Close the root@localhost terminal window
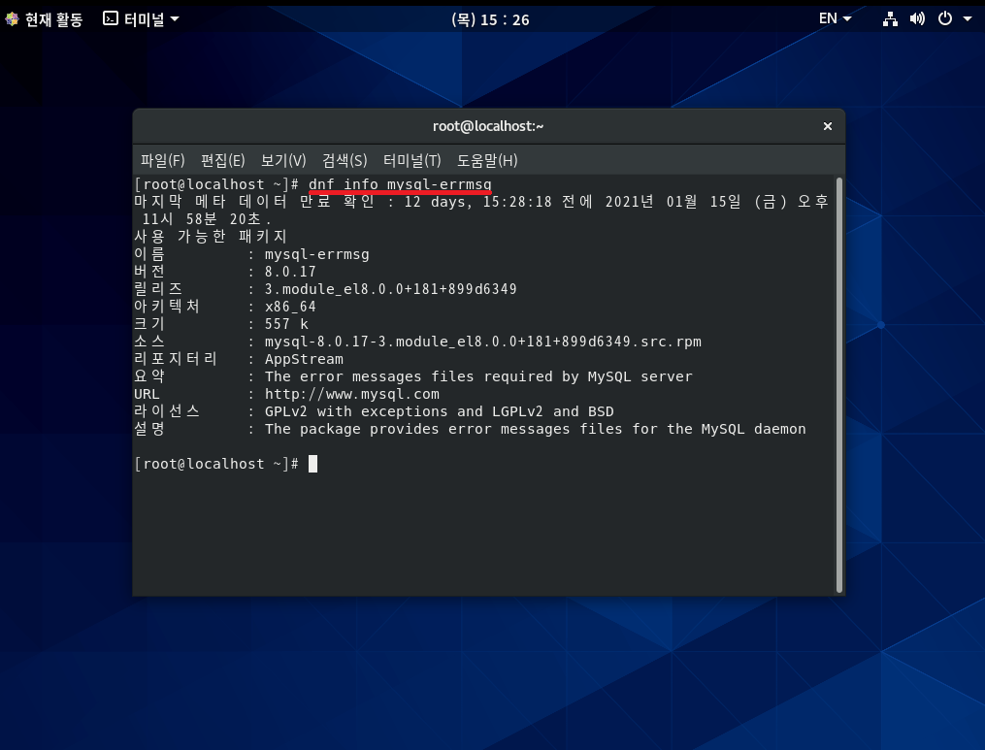 pos(828,126)
